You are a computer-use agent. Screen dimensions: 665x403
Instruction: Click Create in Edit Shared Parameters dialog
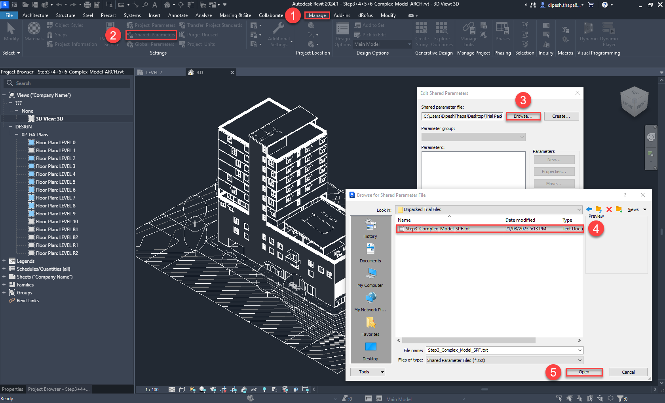pyautogui.click(x=561, y=116)
